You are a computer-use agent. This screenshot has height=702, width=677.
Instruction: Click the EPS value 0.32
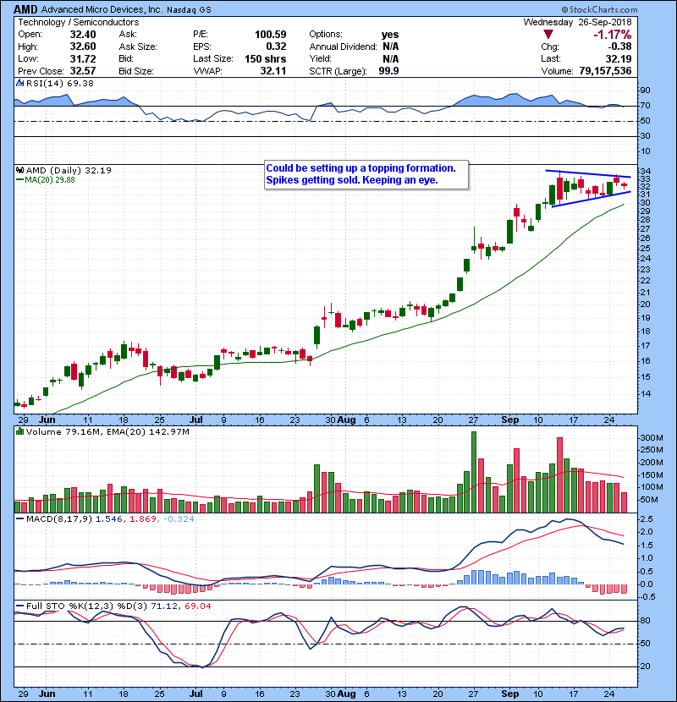pyautogui.click(x=276, y=47)
